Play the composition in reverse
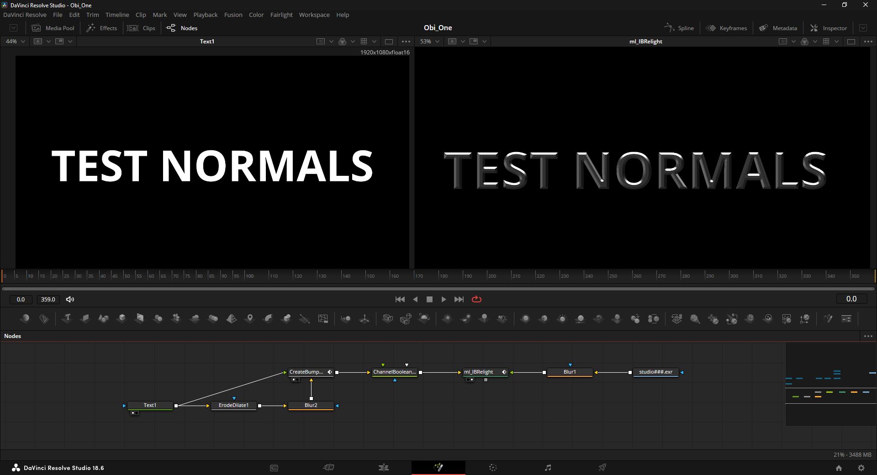This screenshot has height=475, width=877. (x=415, y=299)
